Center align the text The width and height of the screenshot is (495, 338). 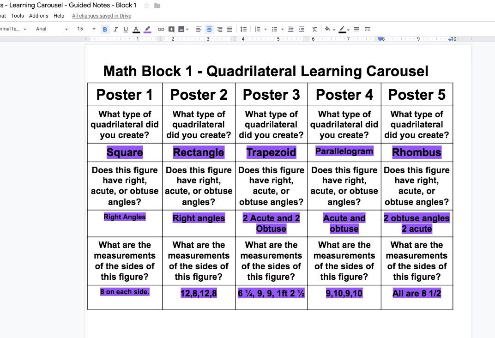point(209,30)
